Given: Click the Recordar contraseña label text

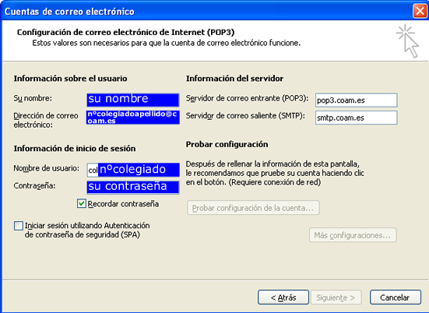Looking at the screenshot, I should pyautogui.click(x=123, y=204).
